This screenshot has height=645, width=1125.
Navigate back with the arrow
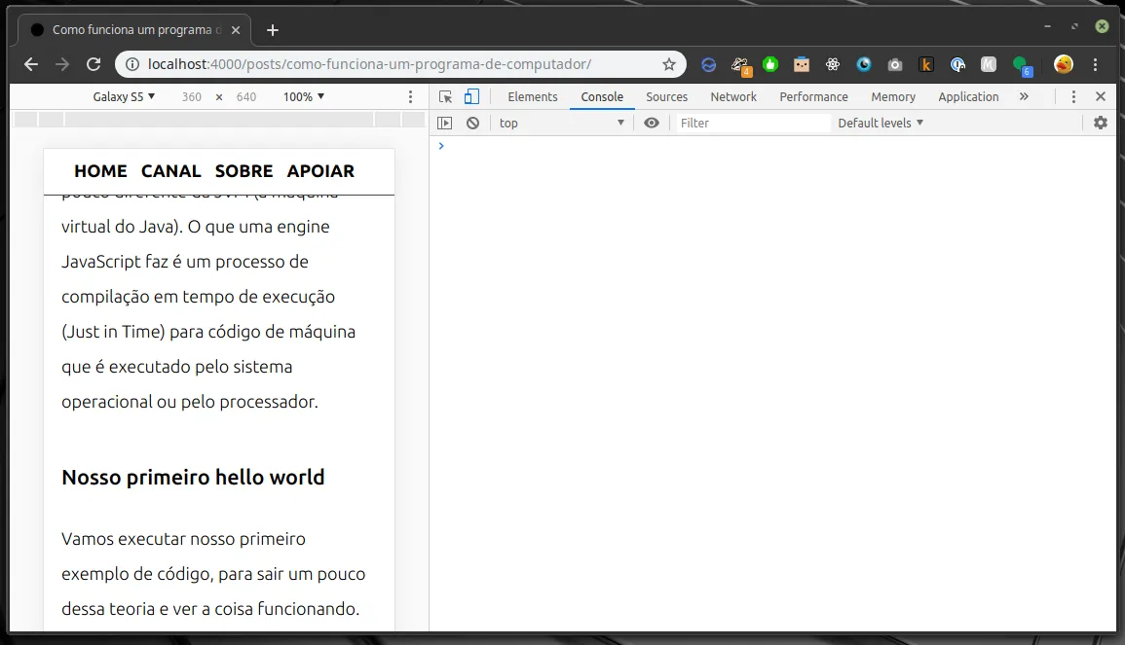tap(30, 64)
